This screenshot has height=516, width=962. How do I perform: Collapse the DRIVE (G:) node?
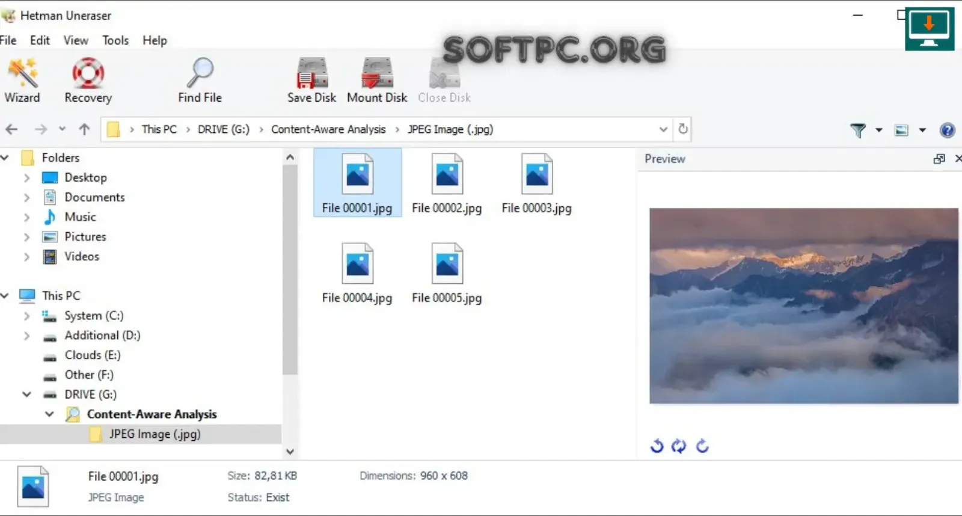(x=26, y=395)
